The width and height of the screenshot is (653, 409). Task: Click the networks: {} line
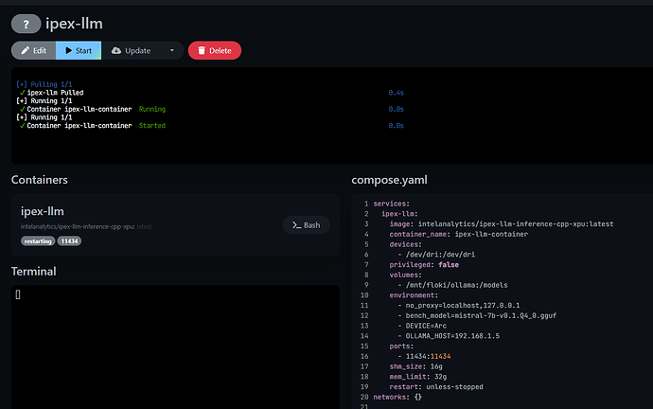(397, 398)
